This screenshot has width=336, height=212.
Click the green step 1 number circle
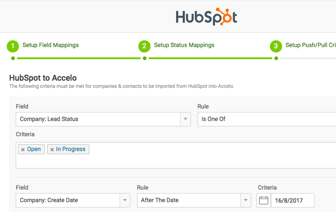(x=13, y=46)
